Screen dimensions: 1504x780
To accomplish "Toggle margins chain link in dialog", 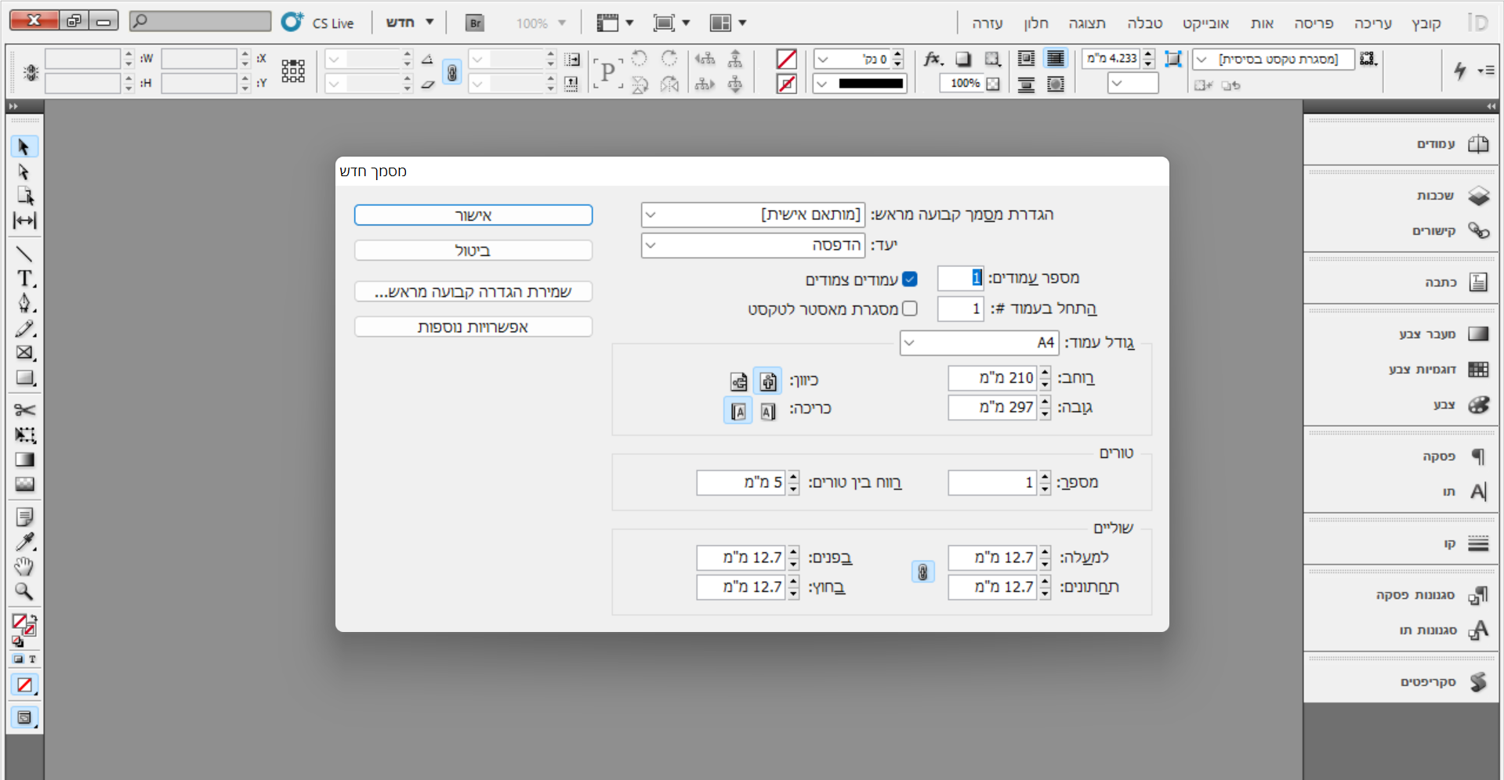I will (x=922, y=572).
